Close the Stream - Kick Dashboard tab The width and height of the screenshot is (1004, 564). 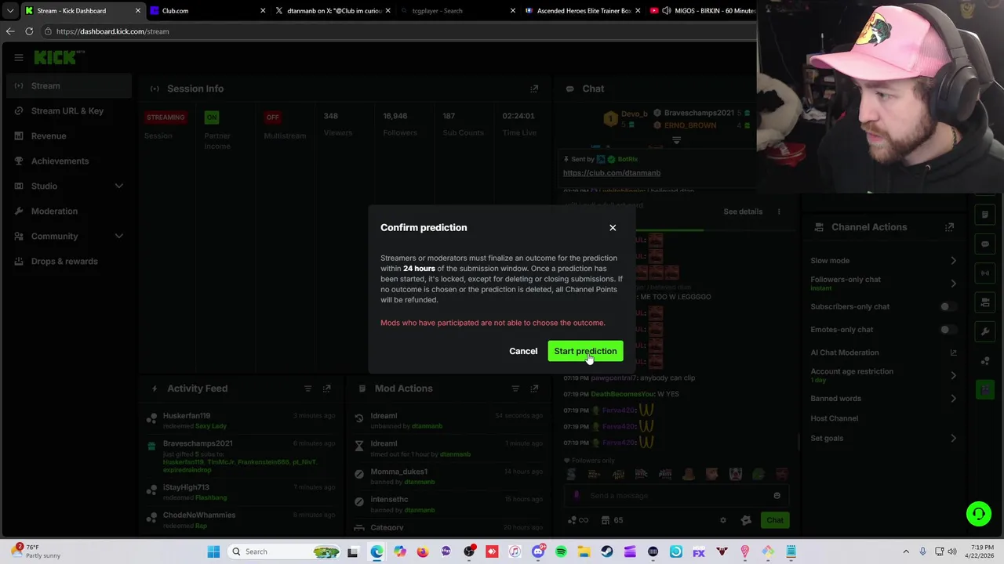[138, 11]
